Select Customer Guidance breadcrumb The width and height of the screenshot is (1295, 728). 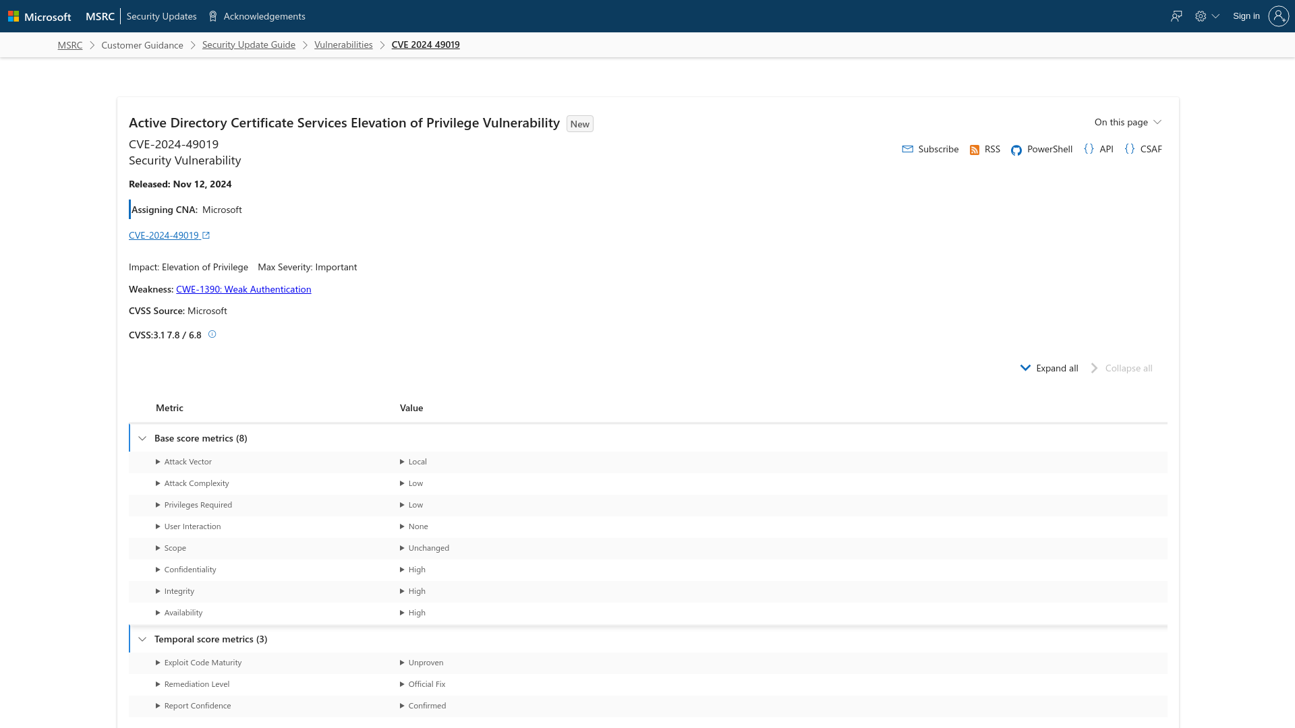coord(142,45)
